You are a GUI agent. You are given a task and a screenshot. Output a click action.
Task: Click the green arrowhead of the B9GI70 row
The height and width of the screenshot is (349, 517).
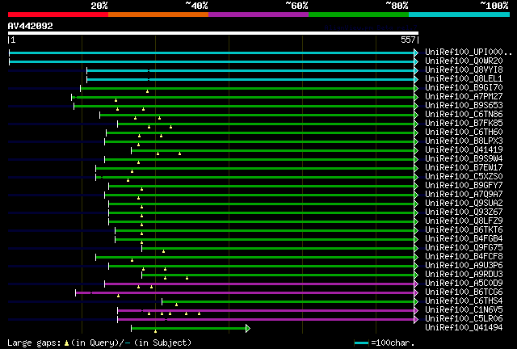[416, 88]
